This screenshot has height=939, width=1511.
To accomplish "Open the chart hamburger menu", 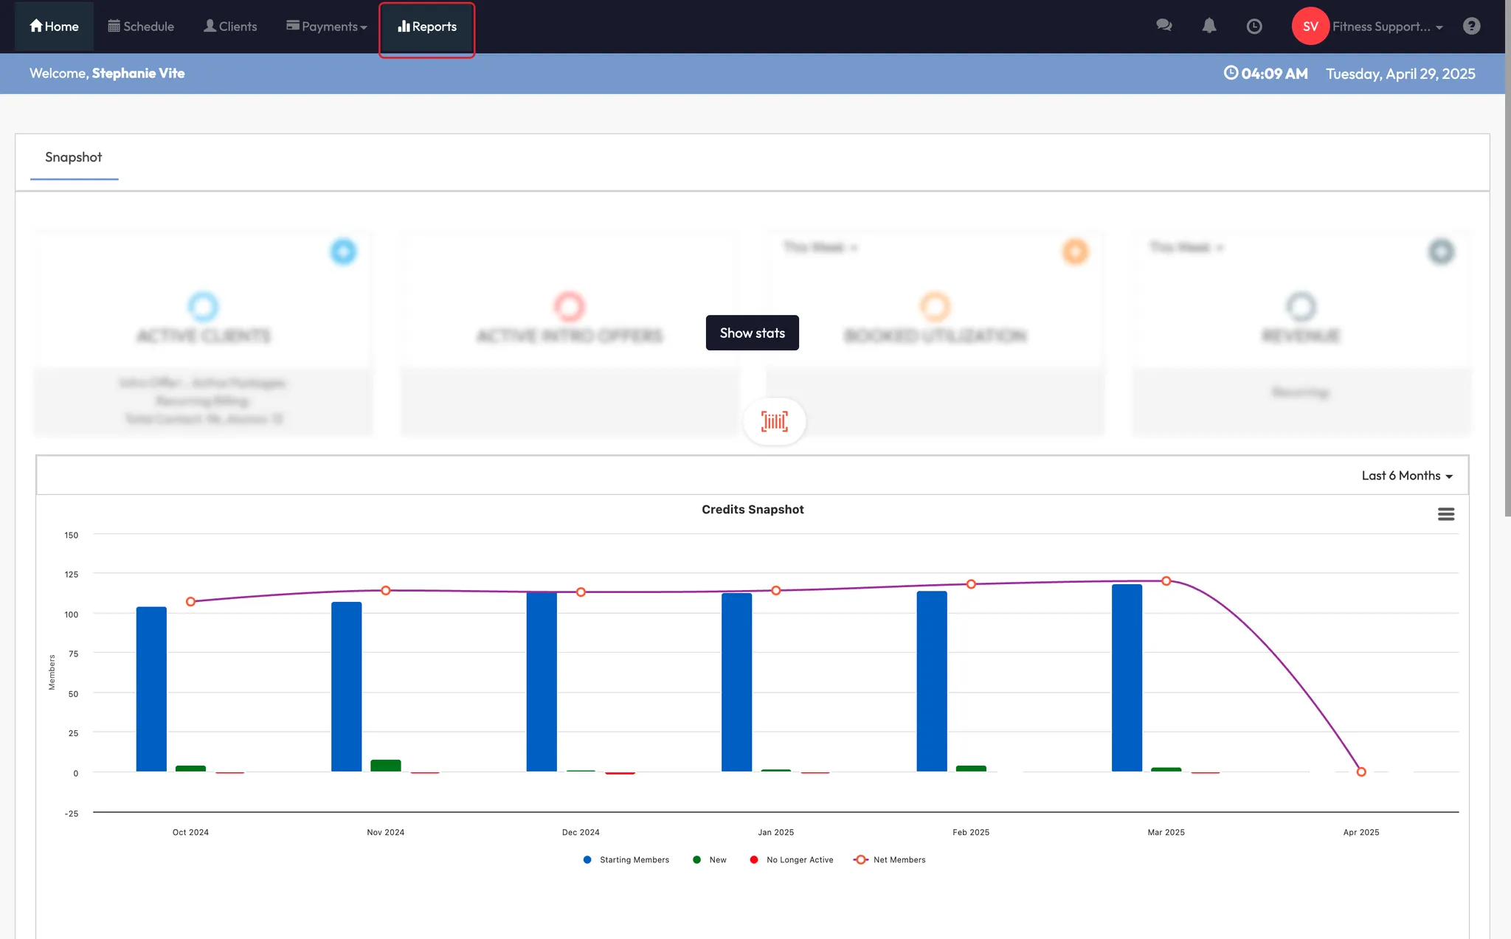I will coord(1445,514).
